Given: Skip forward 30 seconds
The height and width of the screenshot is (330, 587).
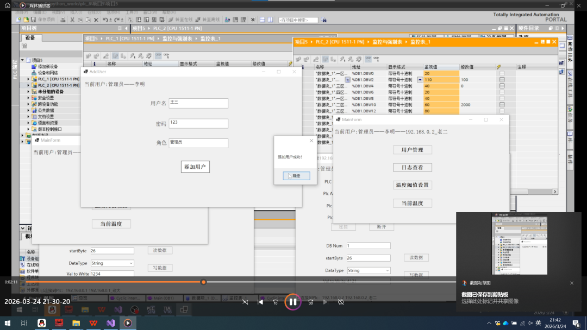Looking at the screenshot, I should [x=310, y=302].
